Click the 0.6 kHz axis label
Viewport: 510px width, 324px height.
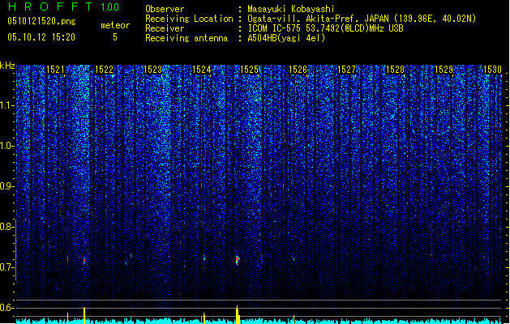[6, 308]
